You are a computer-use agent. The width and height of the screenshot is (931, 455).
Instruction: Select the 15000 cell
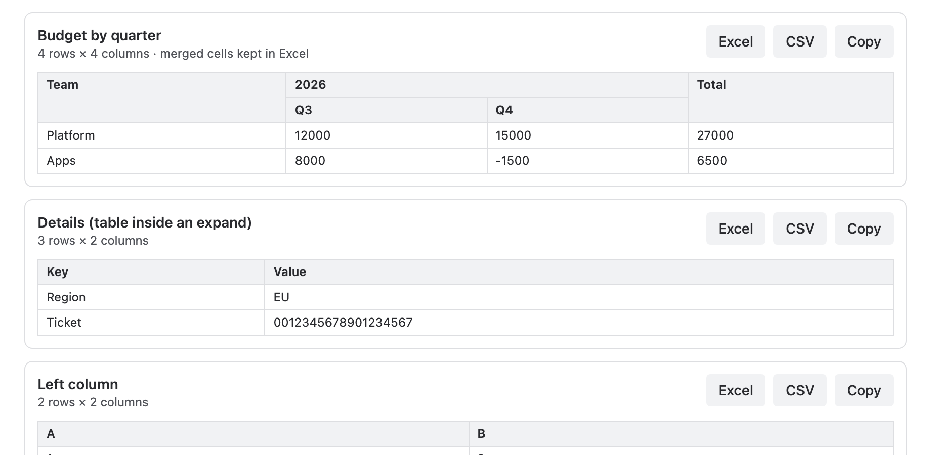coord(588,135)
